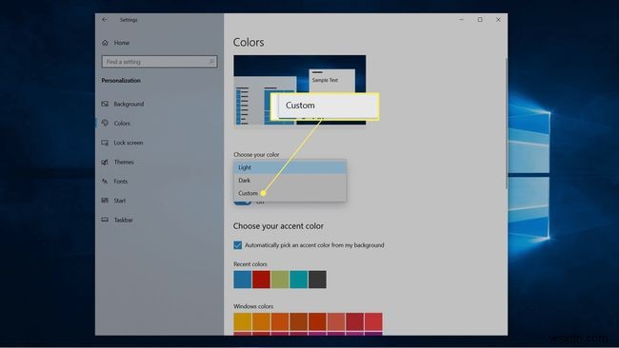Click the Colors preview thumbnail
This screenshot has width=619, height=348.
pyautogui.click(x=300, y=90)
